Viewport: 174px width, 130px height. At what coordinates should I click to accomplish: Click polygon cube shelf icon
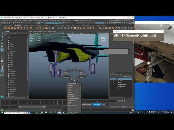coord(8,28)
